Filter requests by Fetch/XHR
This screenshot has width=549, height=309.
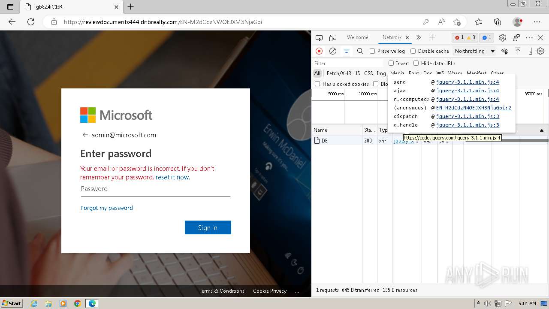click(339, 73)
